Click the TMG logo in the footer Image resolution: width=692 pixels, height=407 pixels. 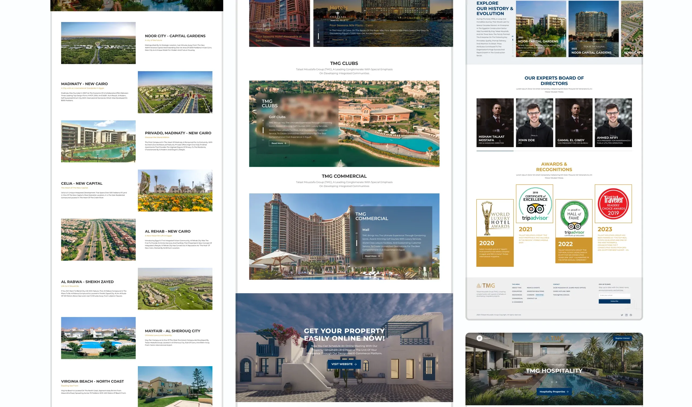tap(485, 286)
